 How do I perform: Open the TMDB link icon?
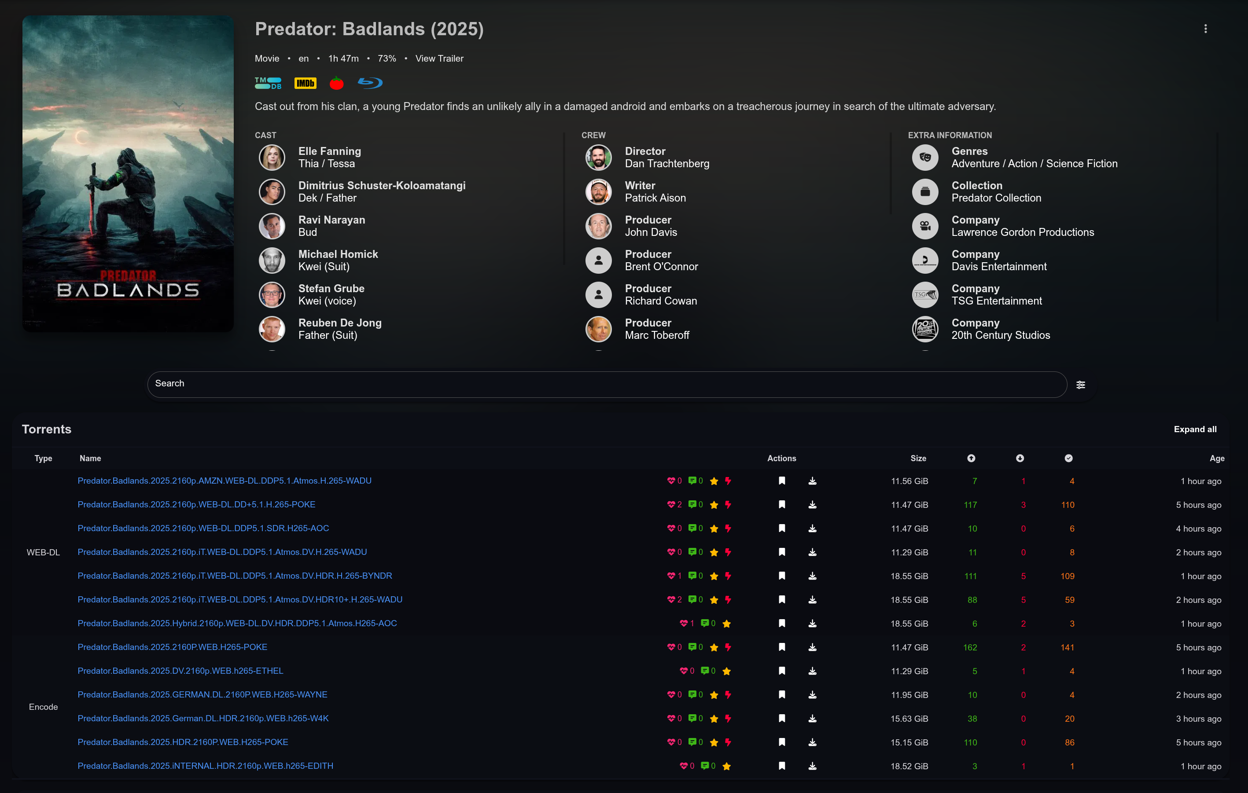click(268, 83)
